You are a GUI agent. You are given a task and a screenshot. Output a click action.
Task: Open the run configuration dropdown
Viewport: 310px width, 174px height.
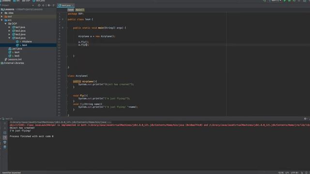[x=275, y=1]
